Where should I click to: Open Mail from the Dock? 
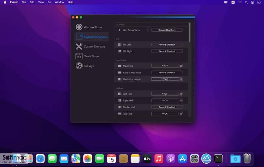click(x=64, y=159)
